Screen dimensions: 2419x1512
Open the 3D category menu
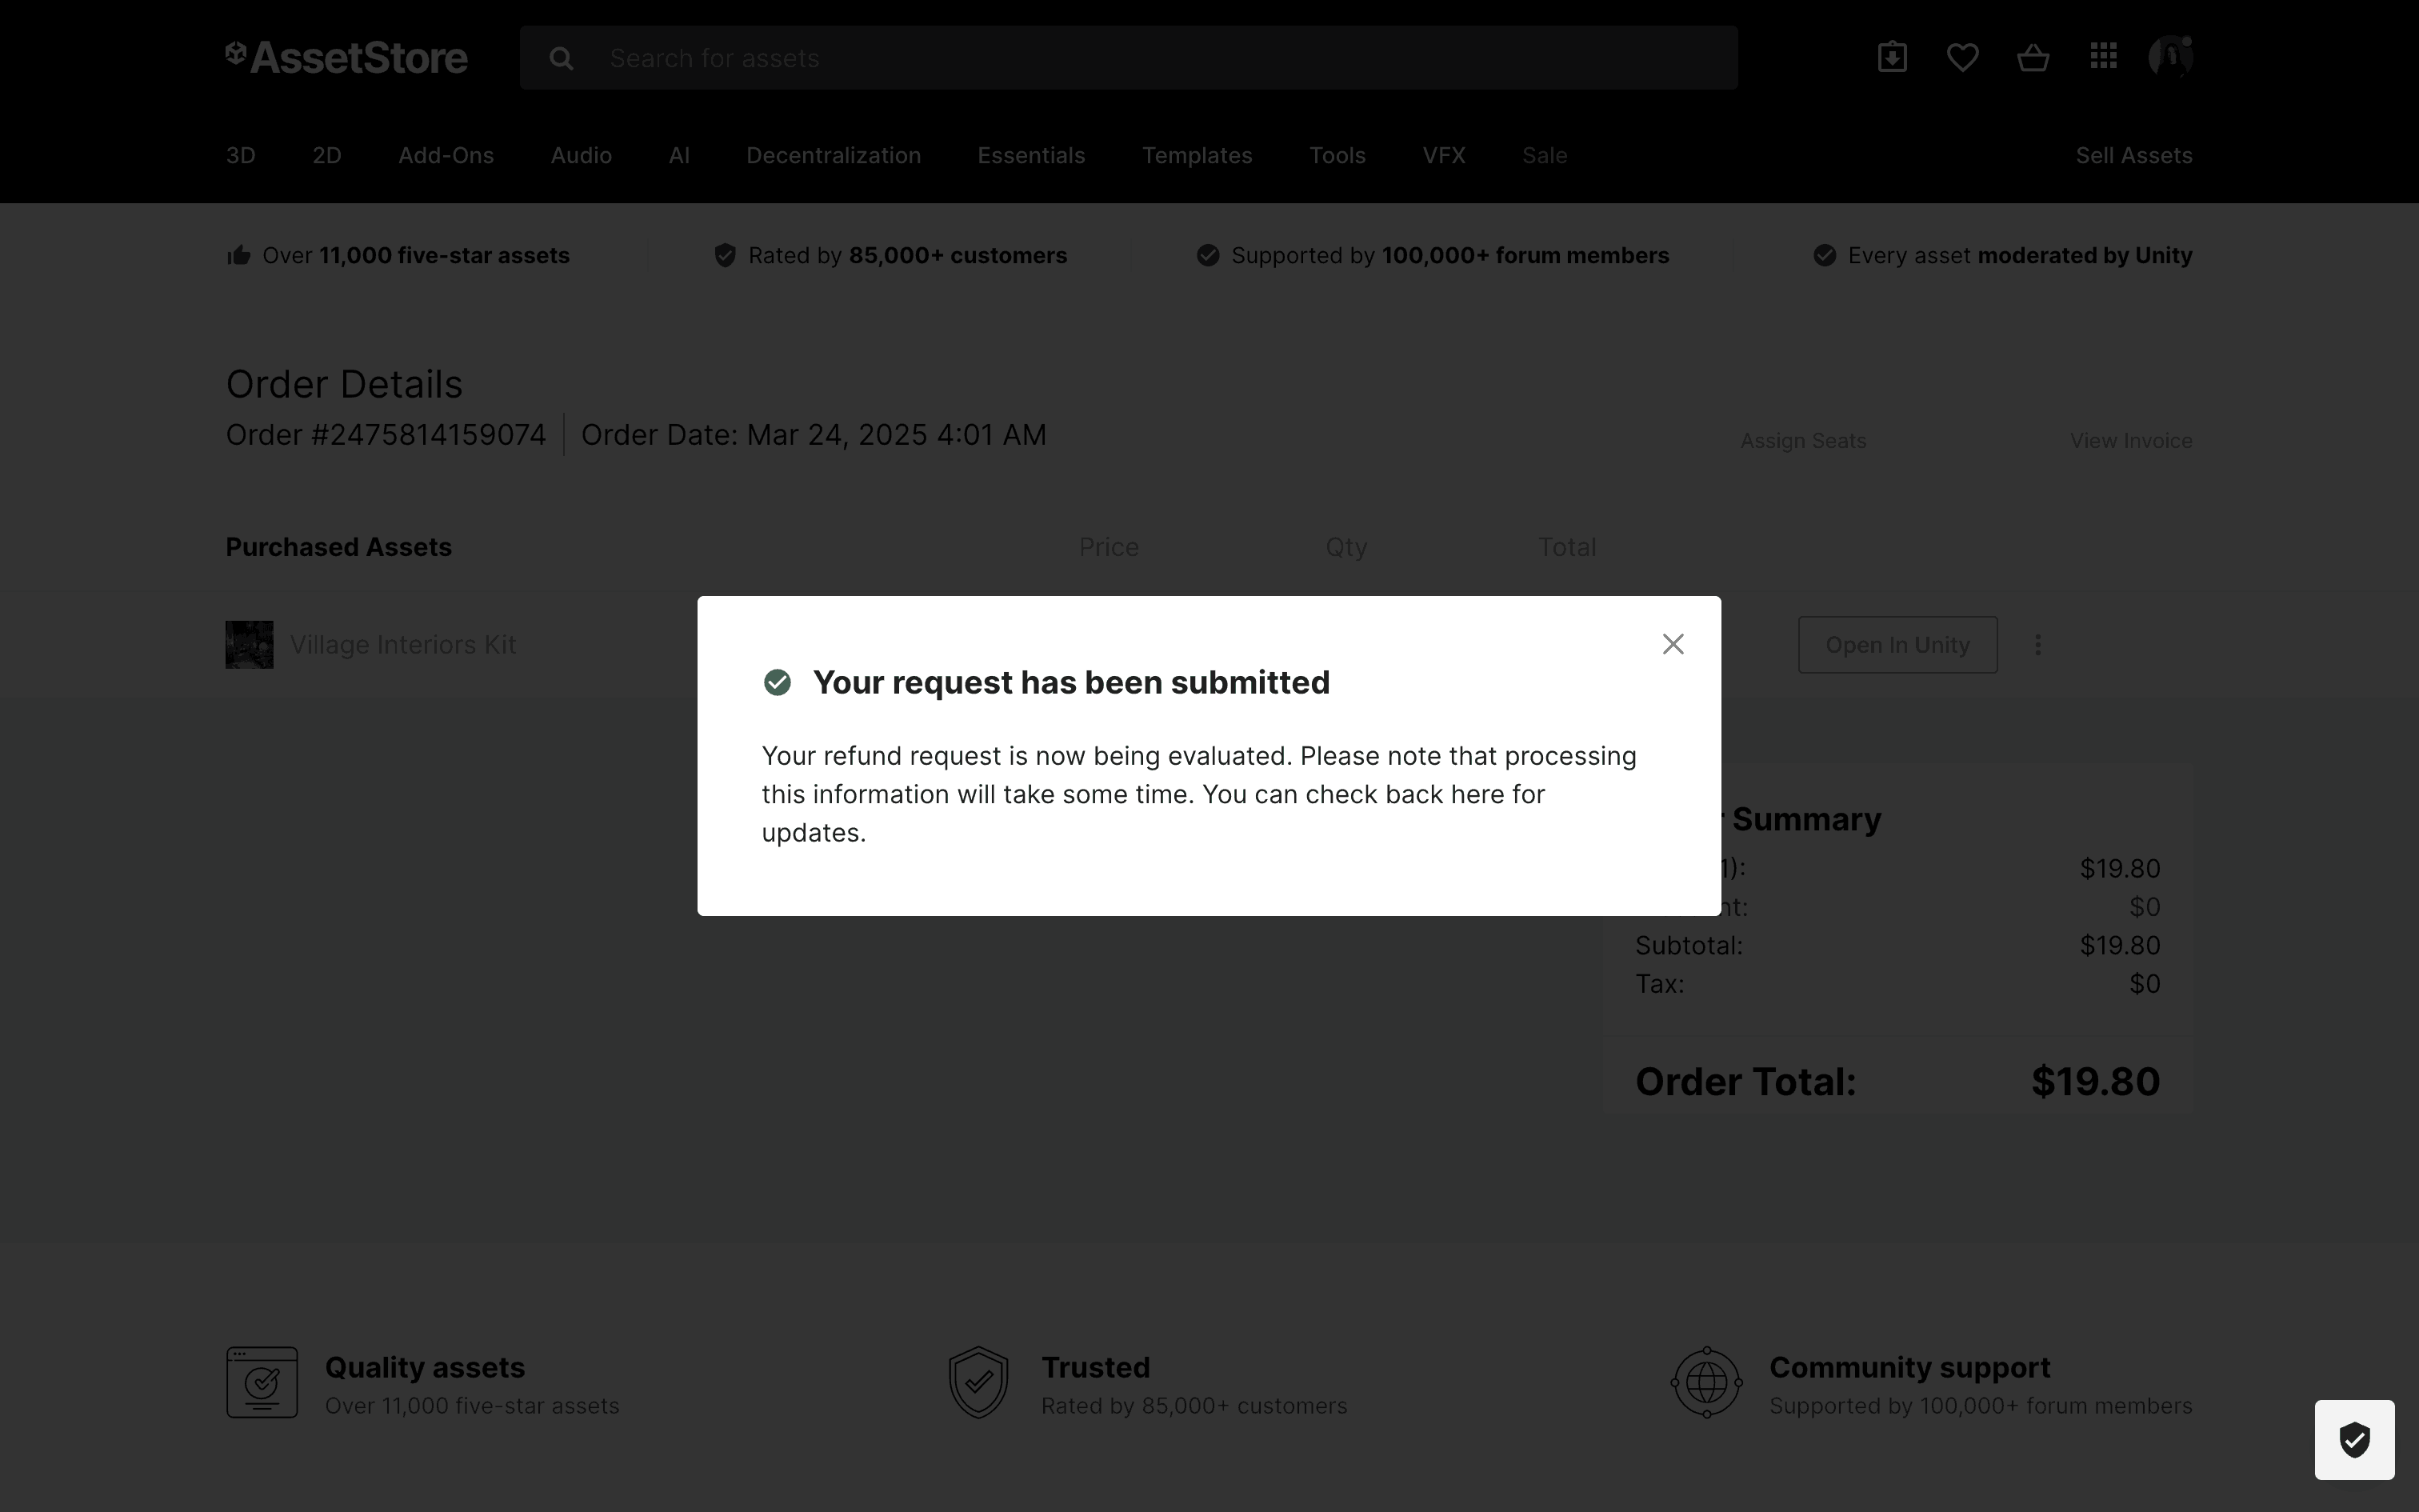coord(240,155)
